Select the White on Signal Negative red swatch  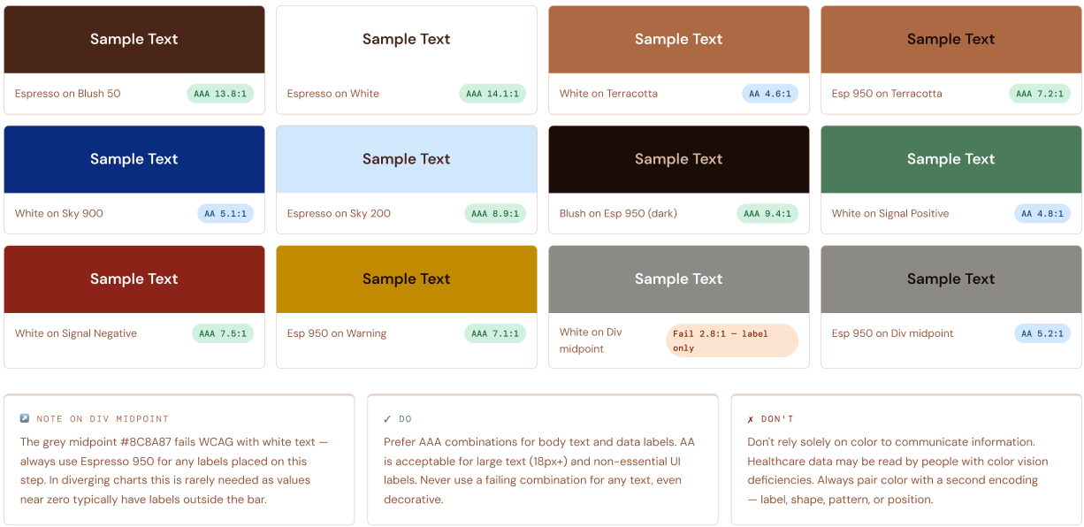pyautogui.click(x=134, y=279)
